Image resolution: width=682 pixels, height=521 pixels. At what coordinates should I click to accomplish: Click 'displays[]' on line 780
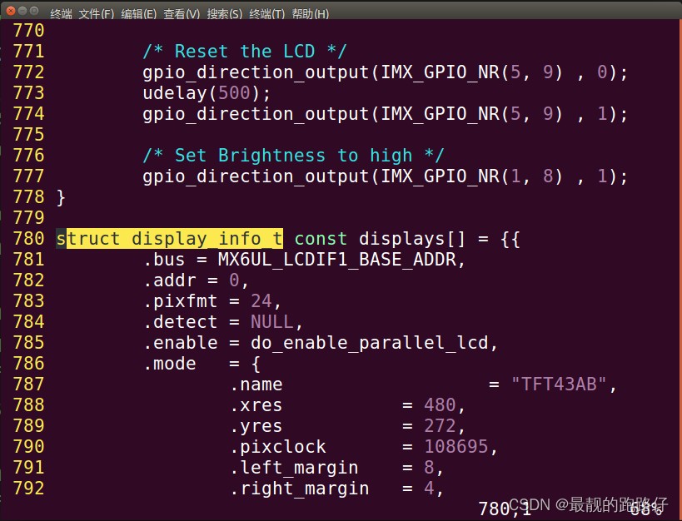coord(412,239)
